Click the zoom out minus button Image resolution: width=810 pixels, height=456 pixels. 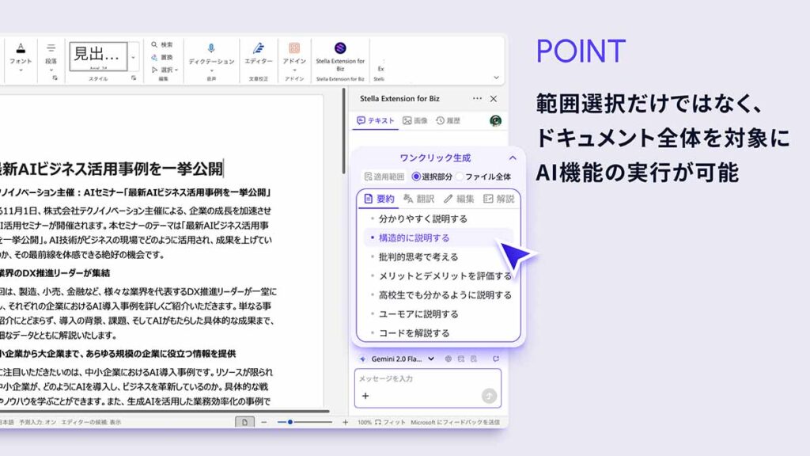point(264,423)
